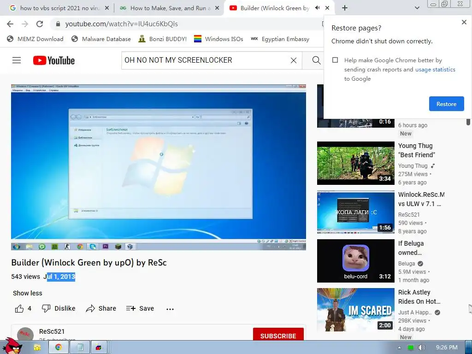Click the video title Builder text
The height and width of the screenshot is (354, 472).
tap(89, 262)
